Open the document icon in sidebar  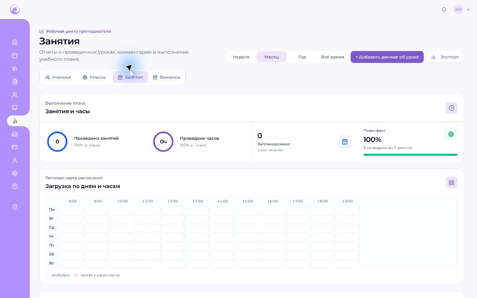point(15,82)
